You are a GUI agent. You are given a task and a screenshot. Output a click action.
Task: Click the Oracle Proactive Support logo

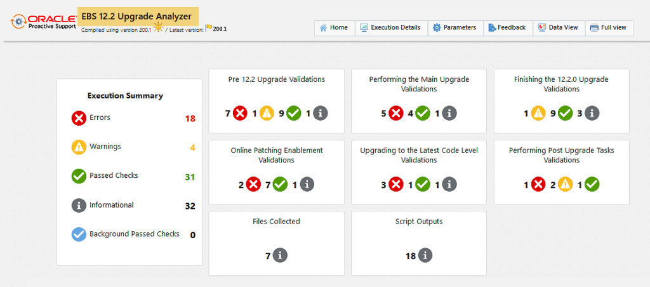44,21
